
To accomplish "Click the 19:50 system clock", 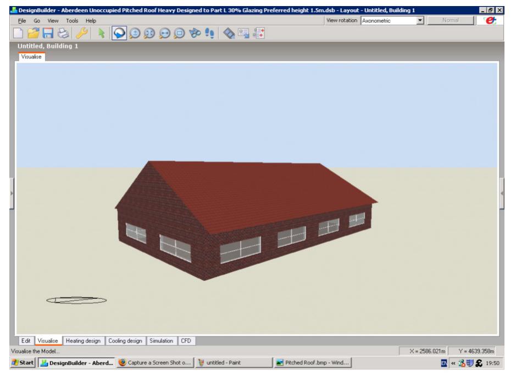I will pyautogui.click(x=492, y=363).
